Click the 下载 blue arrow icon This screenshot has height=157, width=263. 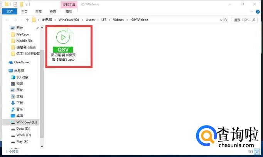pyautogui.click(x=13, y=103)
